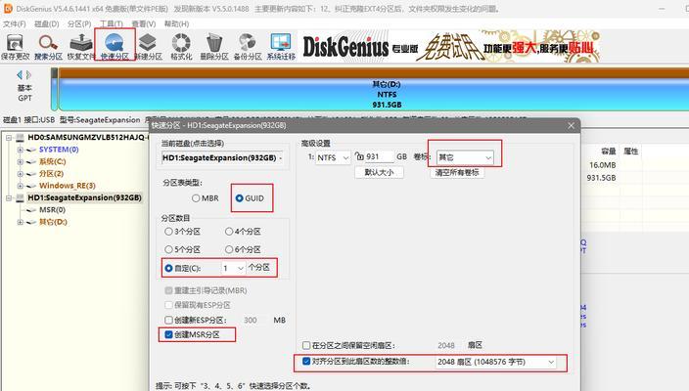Go to previous disk with left arrow

coord(20,75)
